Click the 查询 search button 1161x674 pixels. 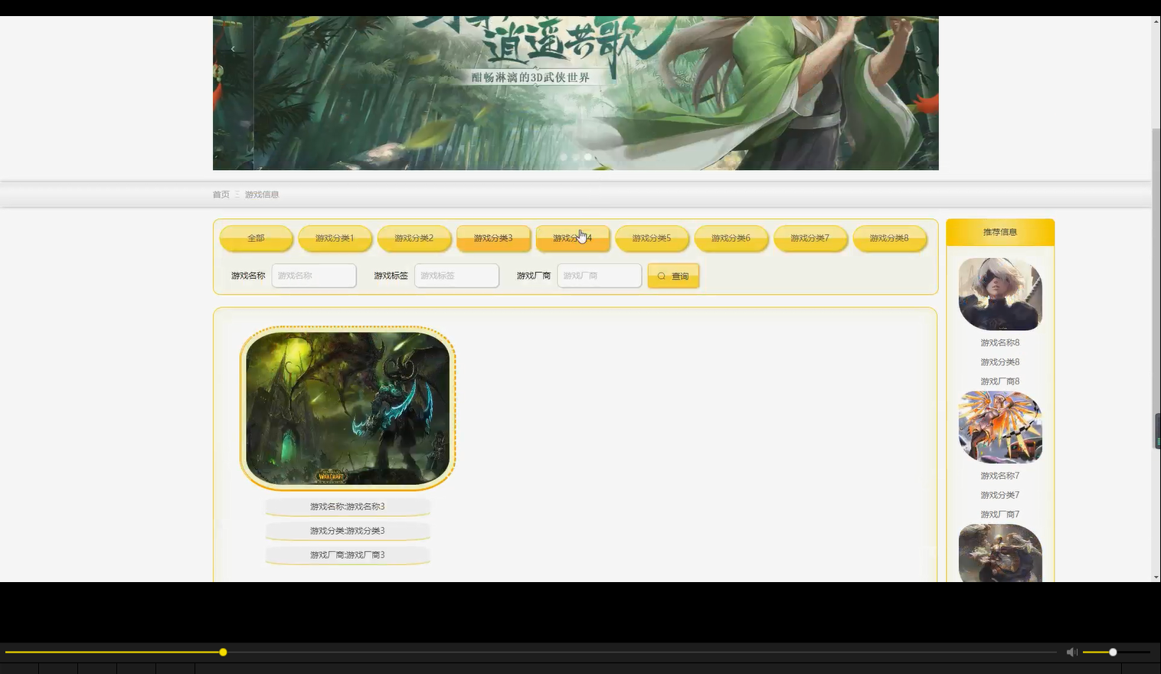[x=673, y=276]
